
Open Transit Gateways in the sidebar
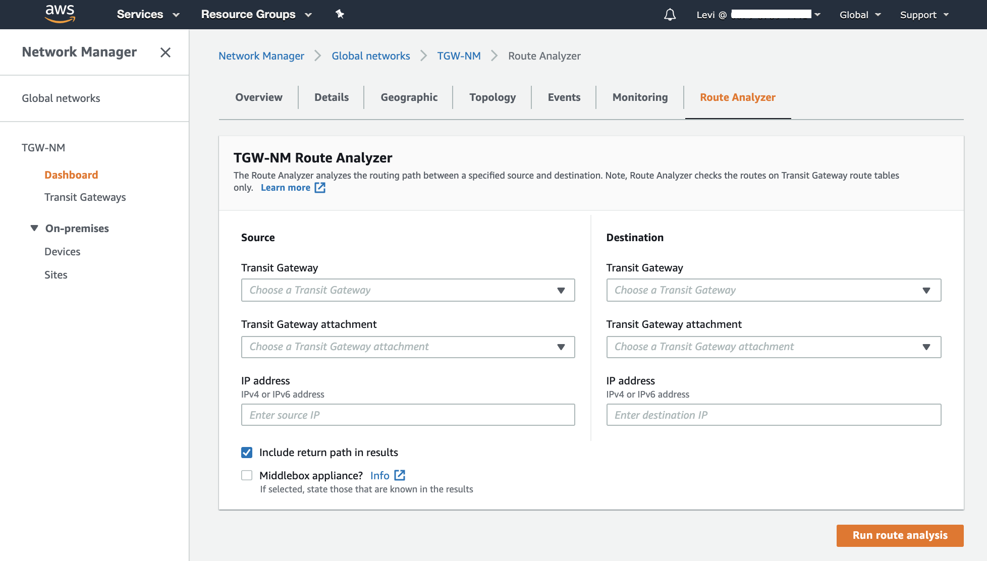pyautogui.click(x=85, y=197)
